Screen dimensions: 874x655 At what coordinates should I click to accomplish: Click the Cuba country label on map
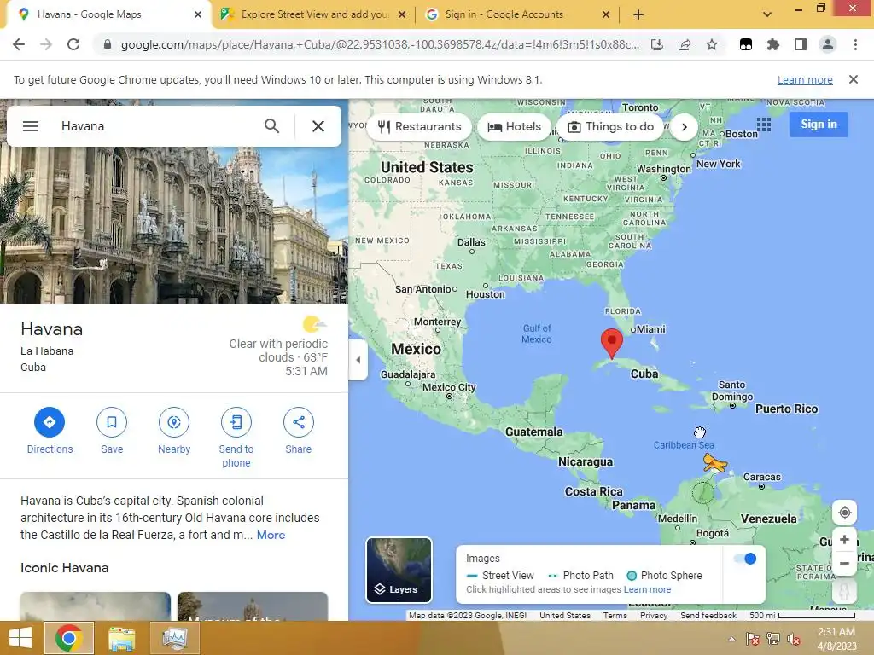(x=644, y=374)
